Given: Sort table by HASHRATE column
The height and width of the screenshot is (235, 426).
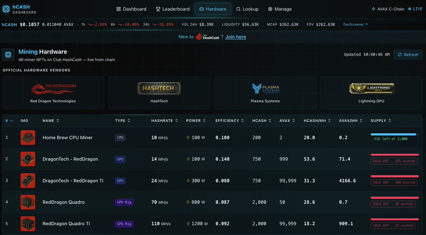Looking at the screenshot, I should click(165, 121).
